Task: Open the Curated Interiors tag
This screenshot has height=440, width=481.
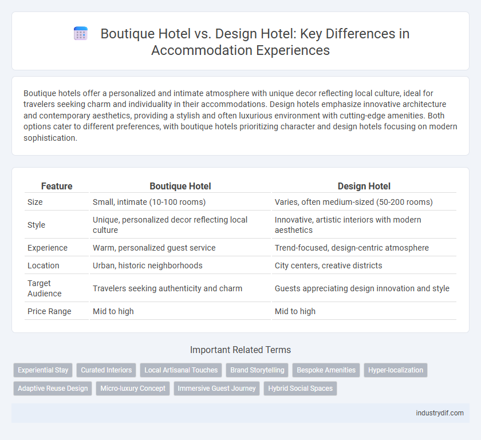Action: click(106, 370)
